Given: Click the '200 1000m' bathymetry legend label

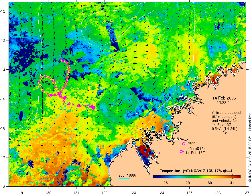Looking at the screenshot, I should pyautogui.click(x=128, y=175).
